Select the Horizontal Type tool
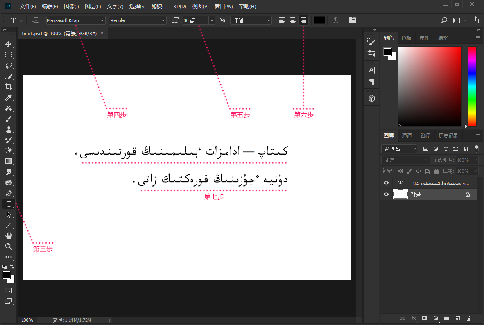Image resolution: width=484 pixels, height=325 pixels. click(9, 204)
